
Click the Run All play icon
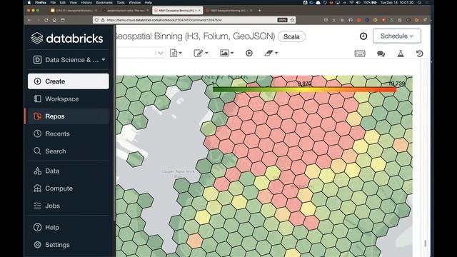[x=249, y=53]
